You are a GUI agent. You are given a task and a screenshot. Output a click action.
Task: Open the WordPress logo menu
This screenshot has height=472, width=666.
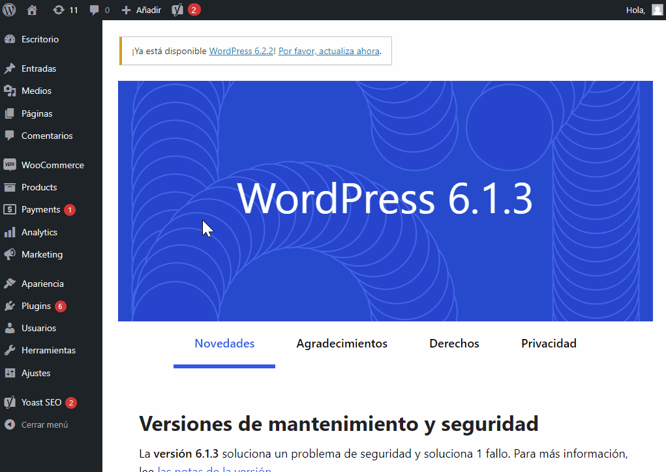point(9,10)
